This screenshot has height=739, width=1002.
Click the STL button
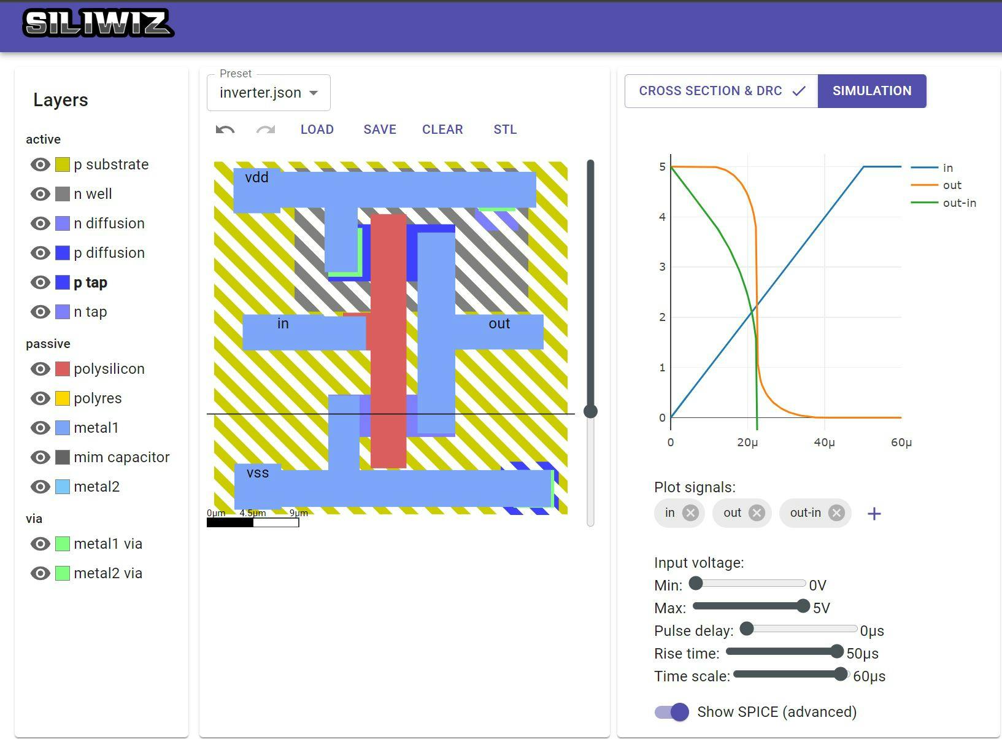coord(504,130)
